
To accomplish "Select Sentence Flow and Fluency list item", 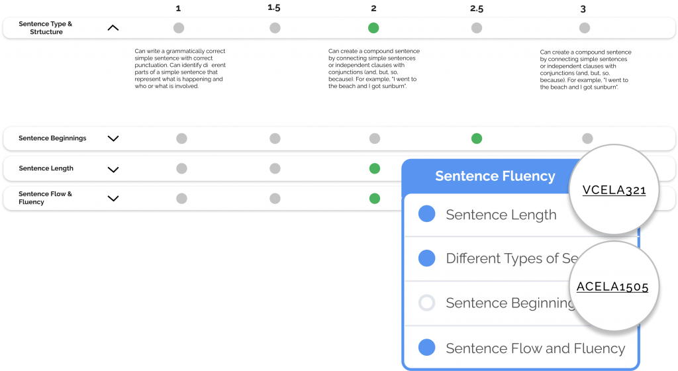I will tap(522, 348).
